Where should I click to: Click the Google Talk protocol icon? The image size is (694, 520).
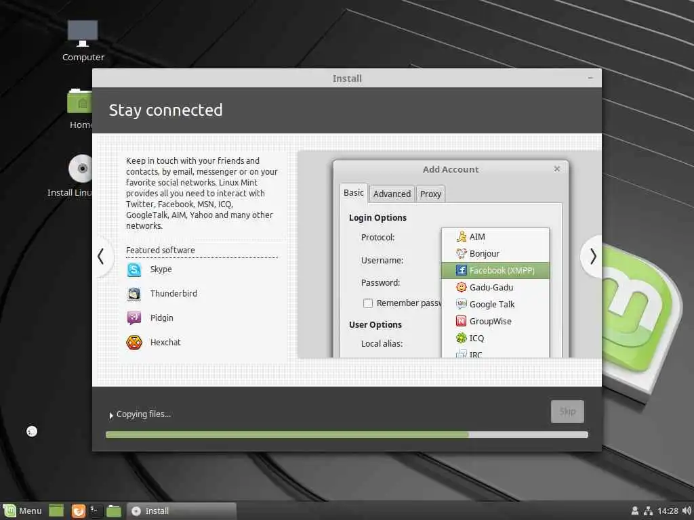click(x=461, y=304)
